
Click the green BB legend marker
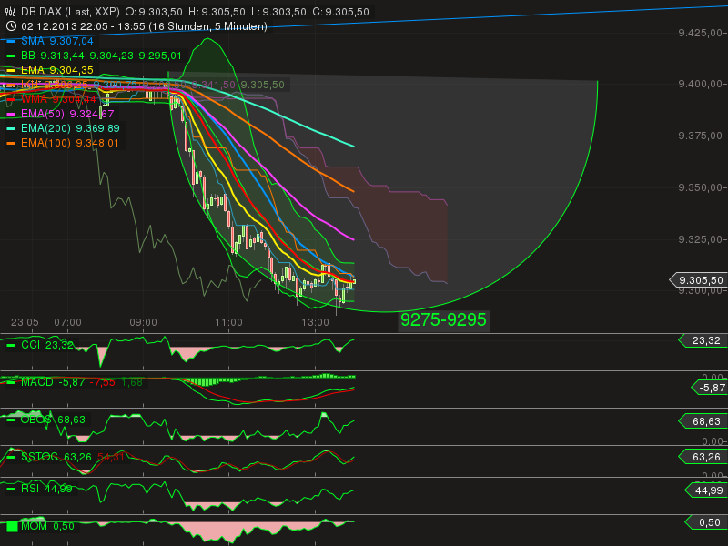(11, 55)
